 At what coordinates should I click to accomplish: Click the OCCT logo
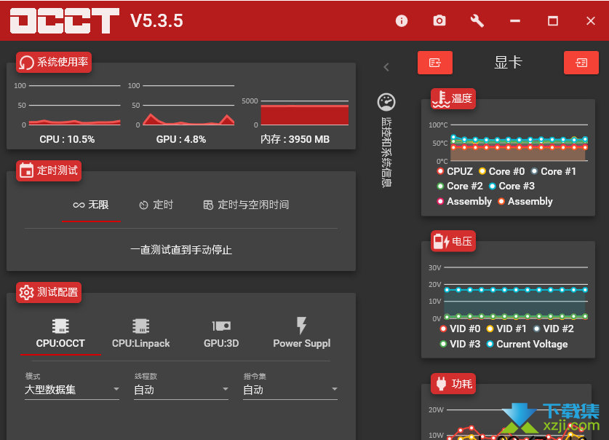tap(65, 20)
